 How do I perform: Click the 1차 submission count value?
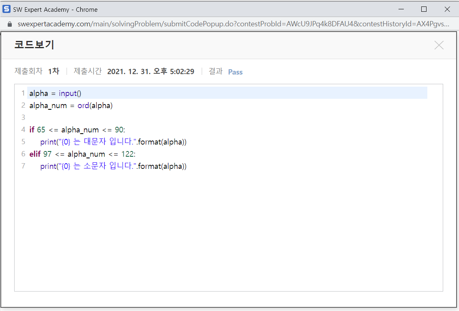tap(54, 71)
